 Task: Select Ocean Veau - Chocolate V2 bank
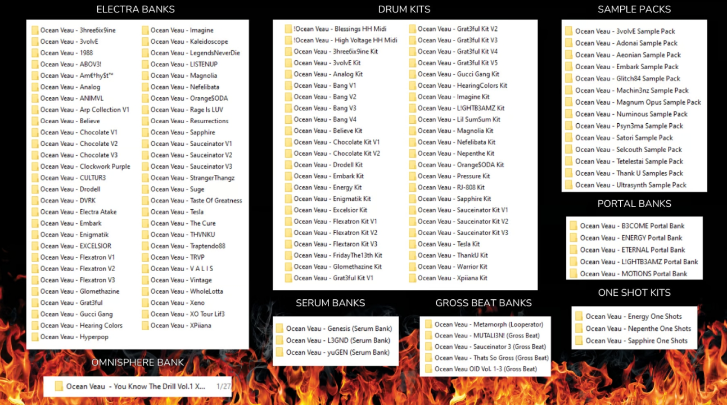coord(79,144)
